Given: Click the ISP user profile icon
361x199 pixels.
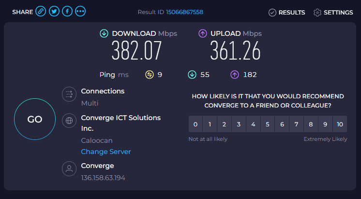Looking at the screenshot, I should coord(69,169).
